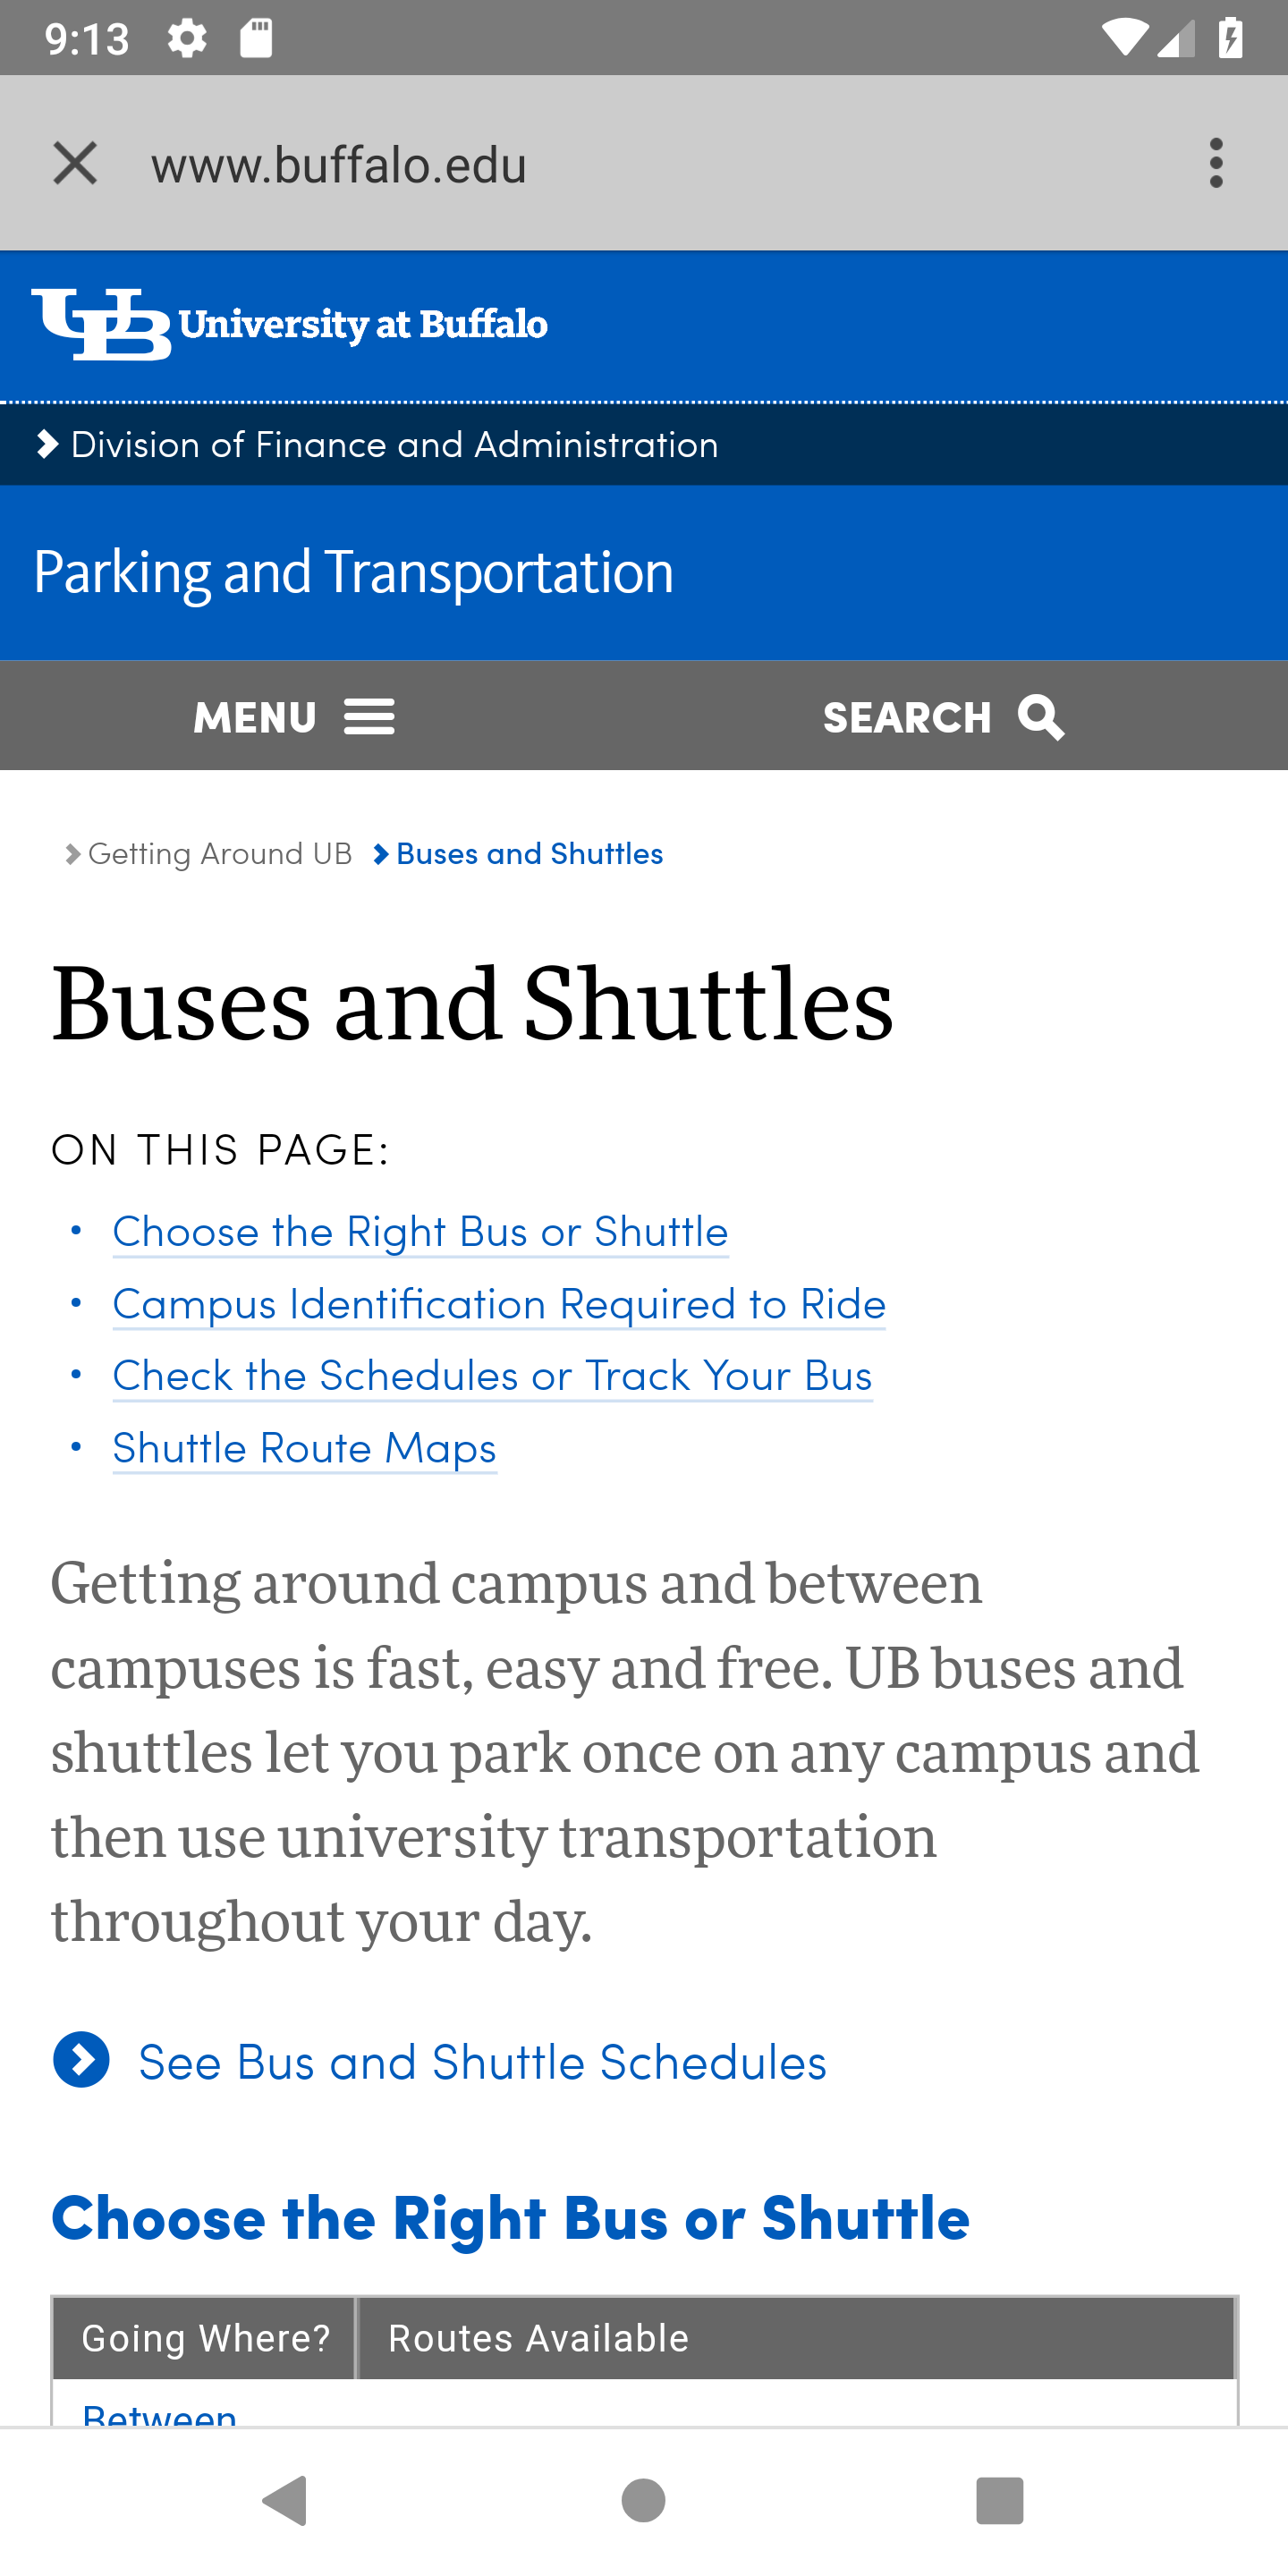
Task: Open Parking and Transportation title link
Action: [x=354, y=571]
